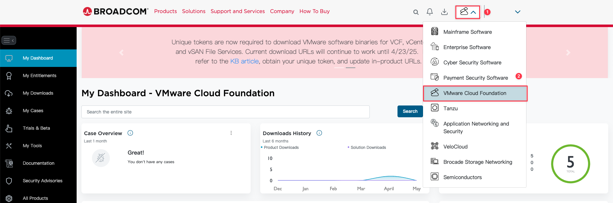Open My Dashboard in sidebar
Viewport: 613px width, 203px height.
38,58
